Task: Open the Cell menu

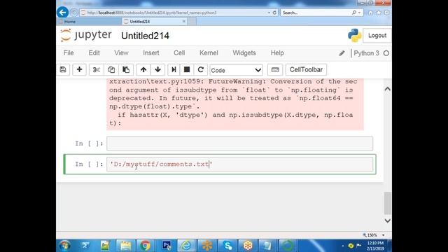Action: coord(179,53)
